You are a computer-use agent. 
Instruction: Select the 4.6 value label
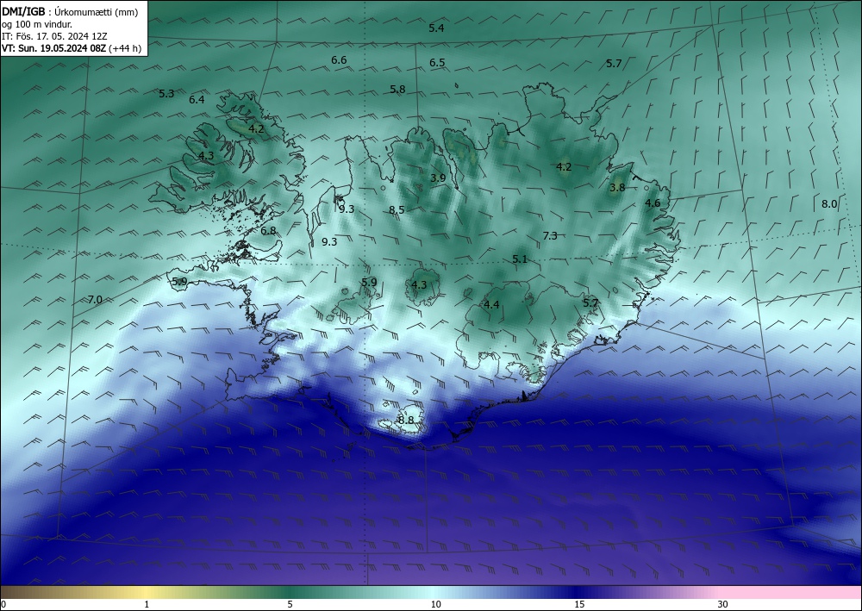coord(653,203)
